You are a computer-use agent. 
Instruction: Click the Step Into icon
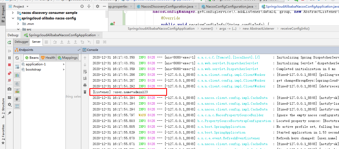click(x=62, y=42)
